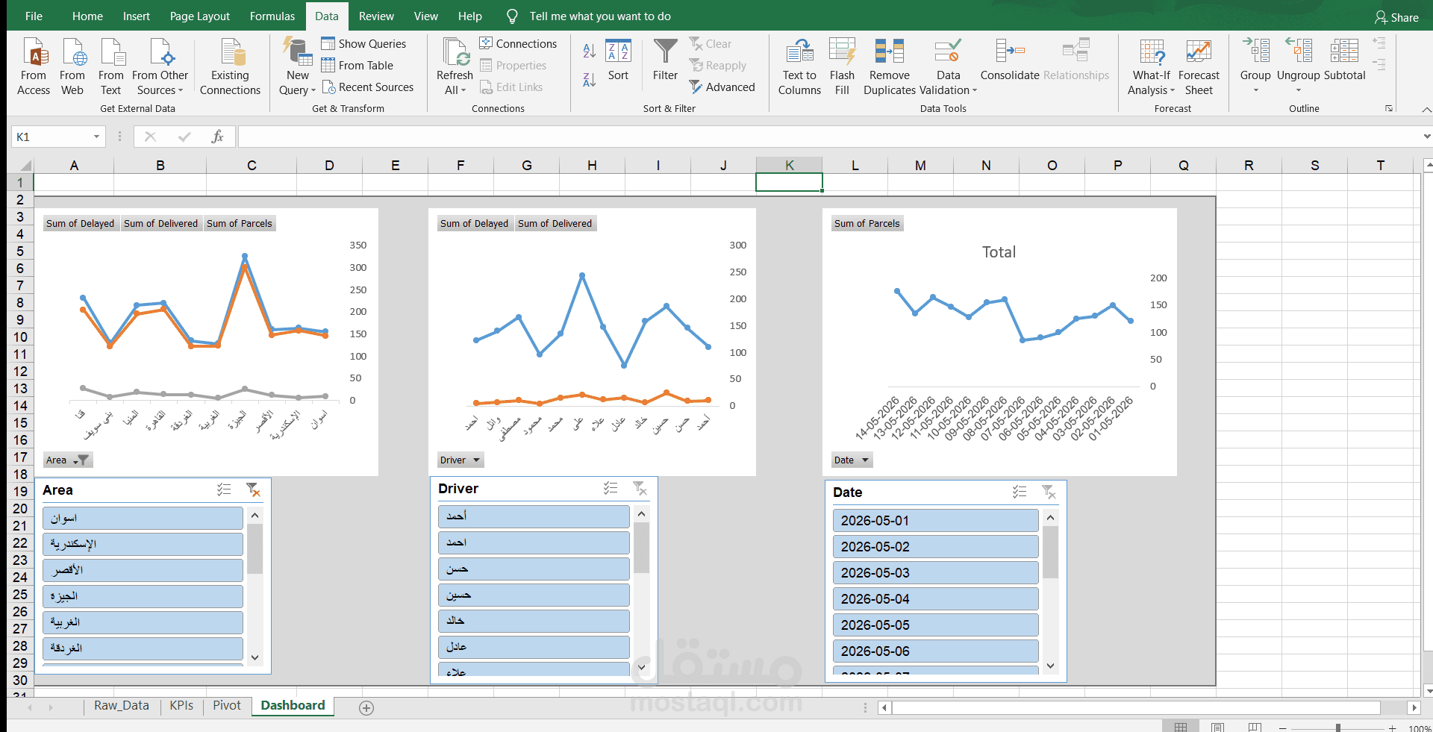Click horizontal sheet scrollbar
This screenshot has width=1433, height=732.
click(1136, 707)
